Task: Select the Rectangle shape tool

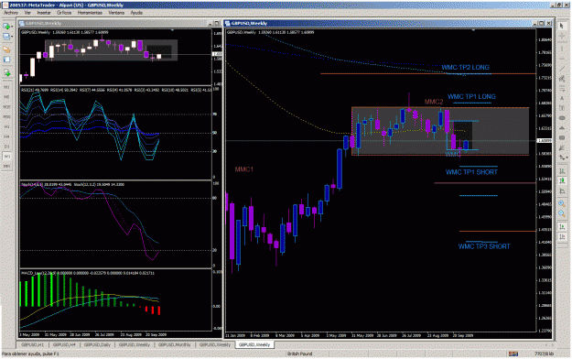Action: coord(562,137)
